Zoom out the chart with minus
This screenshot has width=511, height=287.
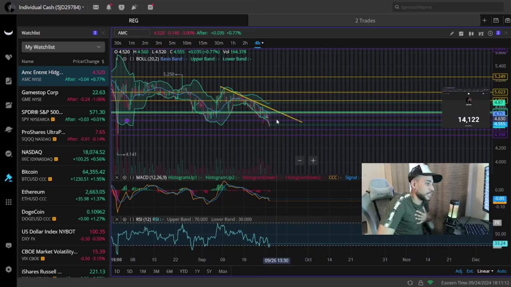coord(299,161)
